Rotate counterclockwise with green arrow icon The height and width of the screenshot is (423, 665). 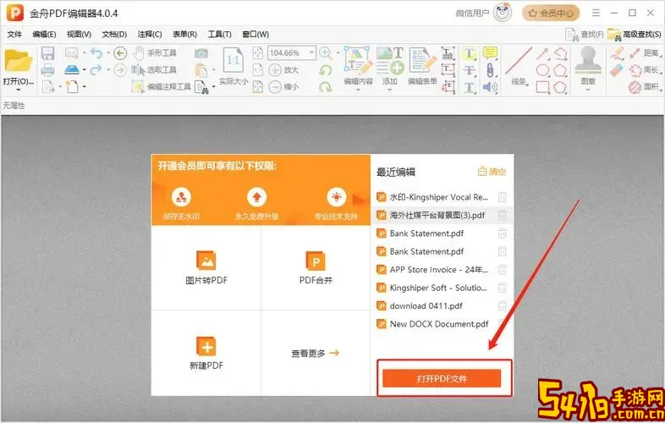point(325,70)
